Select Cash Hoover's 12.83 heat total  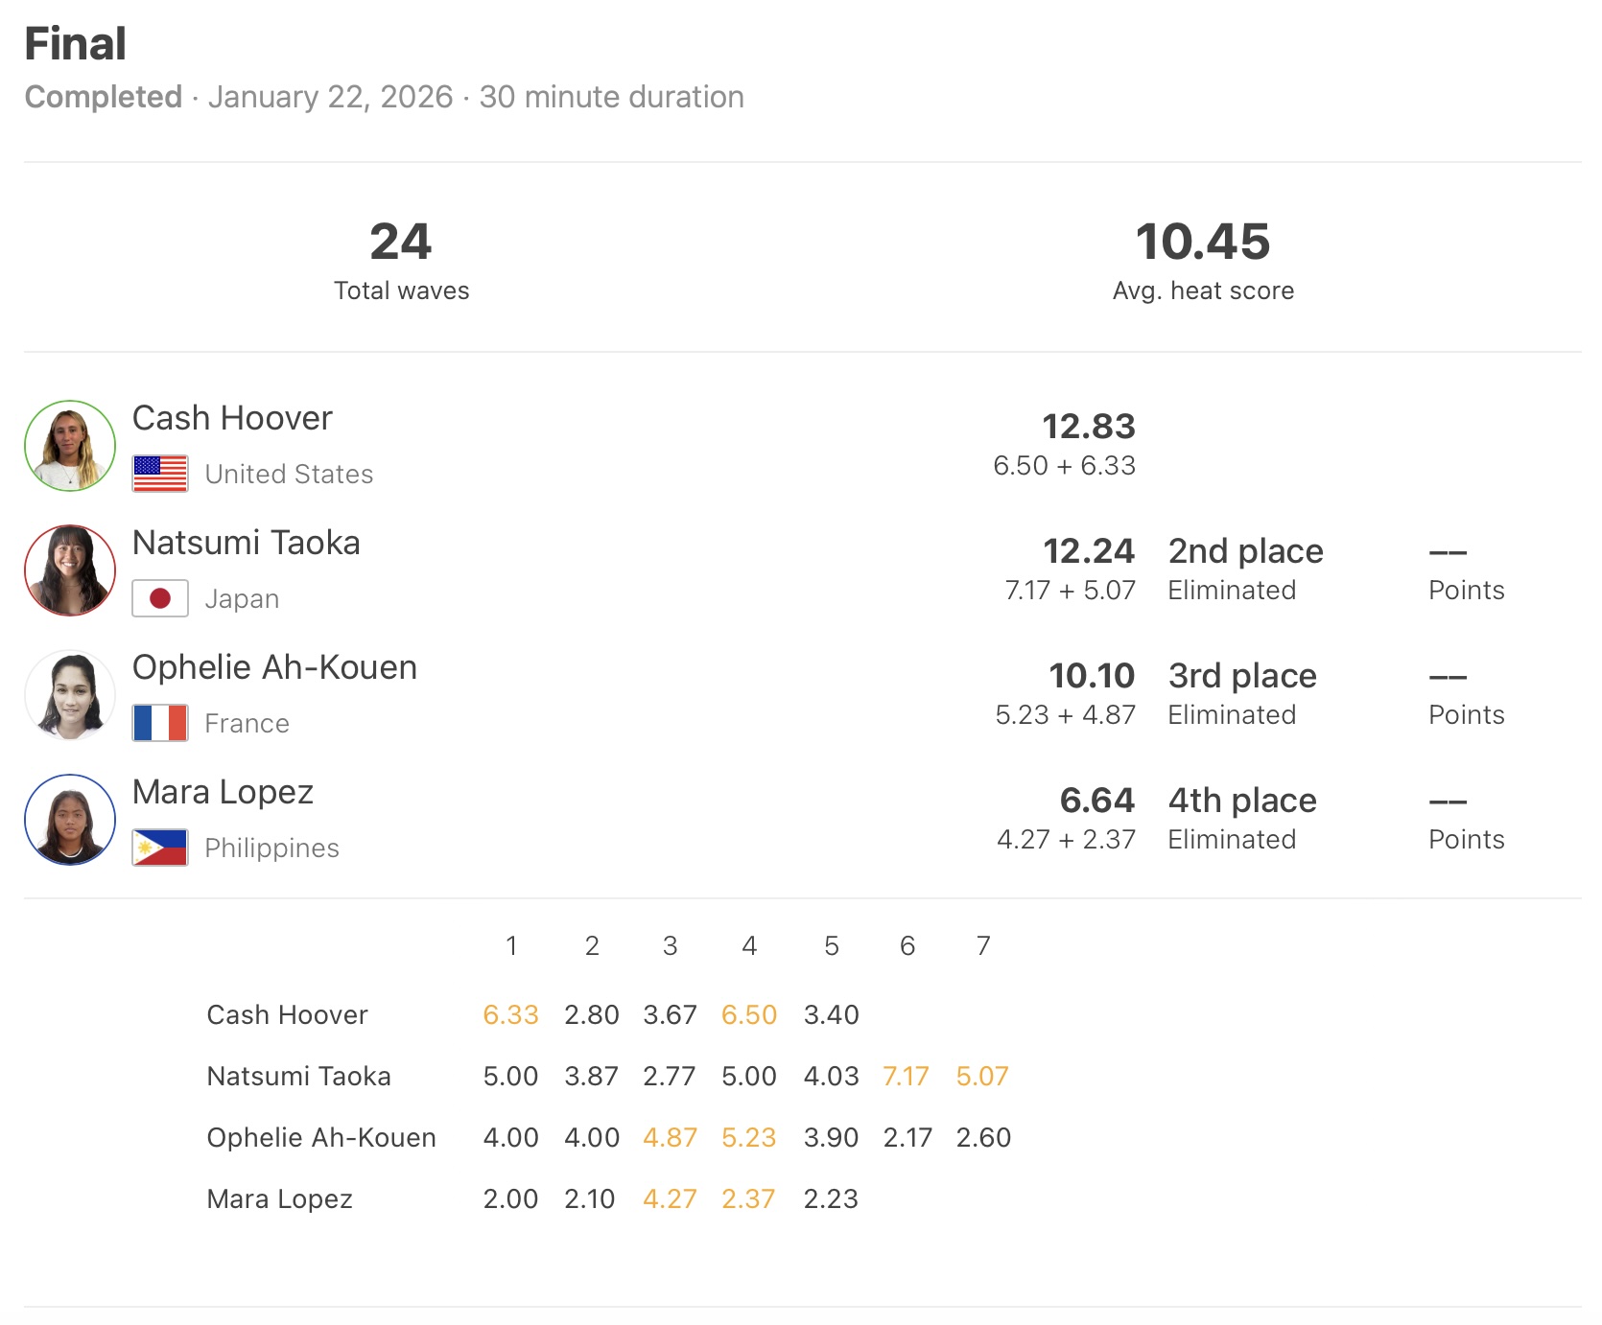1088,427
